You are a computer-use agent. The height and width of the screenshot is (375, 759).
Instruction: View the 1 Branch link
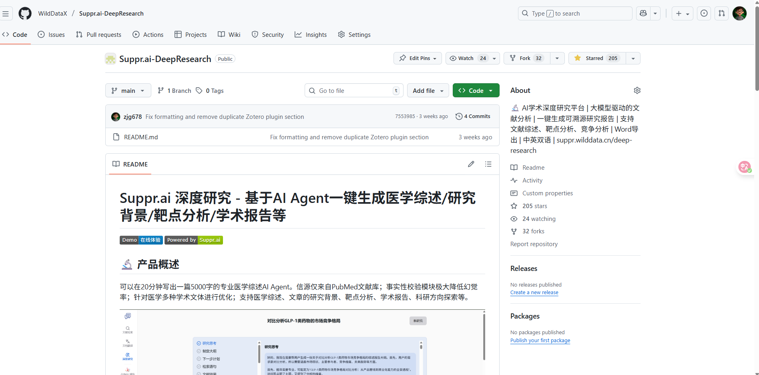pyautogui.click(x=175, y=91)
